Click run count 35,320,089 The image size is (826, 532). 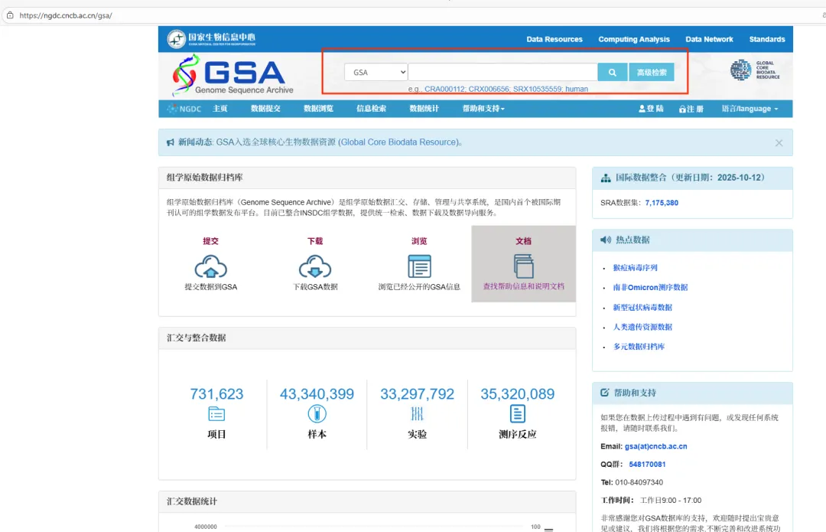pos(517,394)
